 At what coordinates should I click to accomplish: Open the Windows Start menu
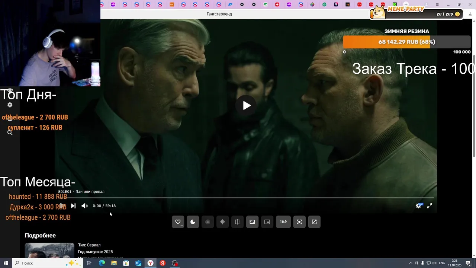pos(6,263)
